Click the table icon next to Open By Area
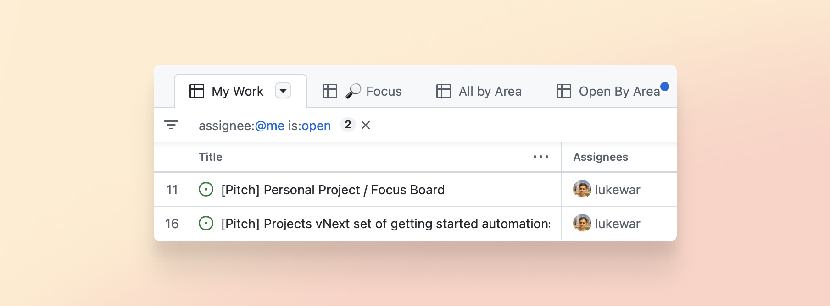 (x=563, y=91)
